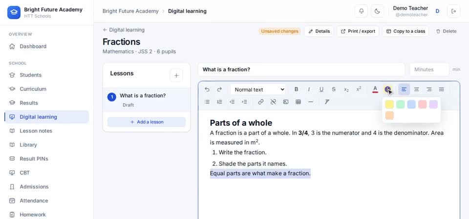
Task: Open Bright Future Academy breadcrumb
Action: coord(130,11)
